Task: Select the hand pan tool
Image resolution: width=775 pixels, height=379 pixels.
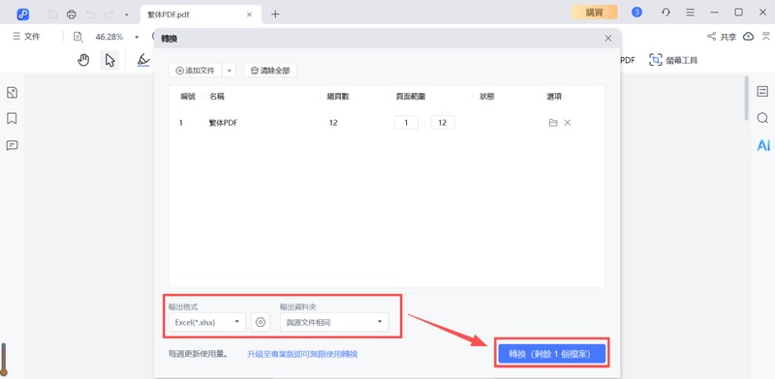Action: (x=83, y=60)
